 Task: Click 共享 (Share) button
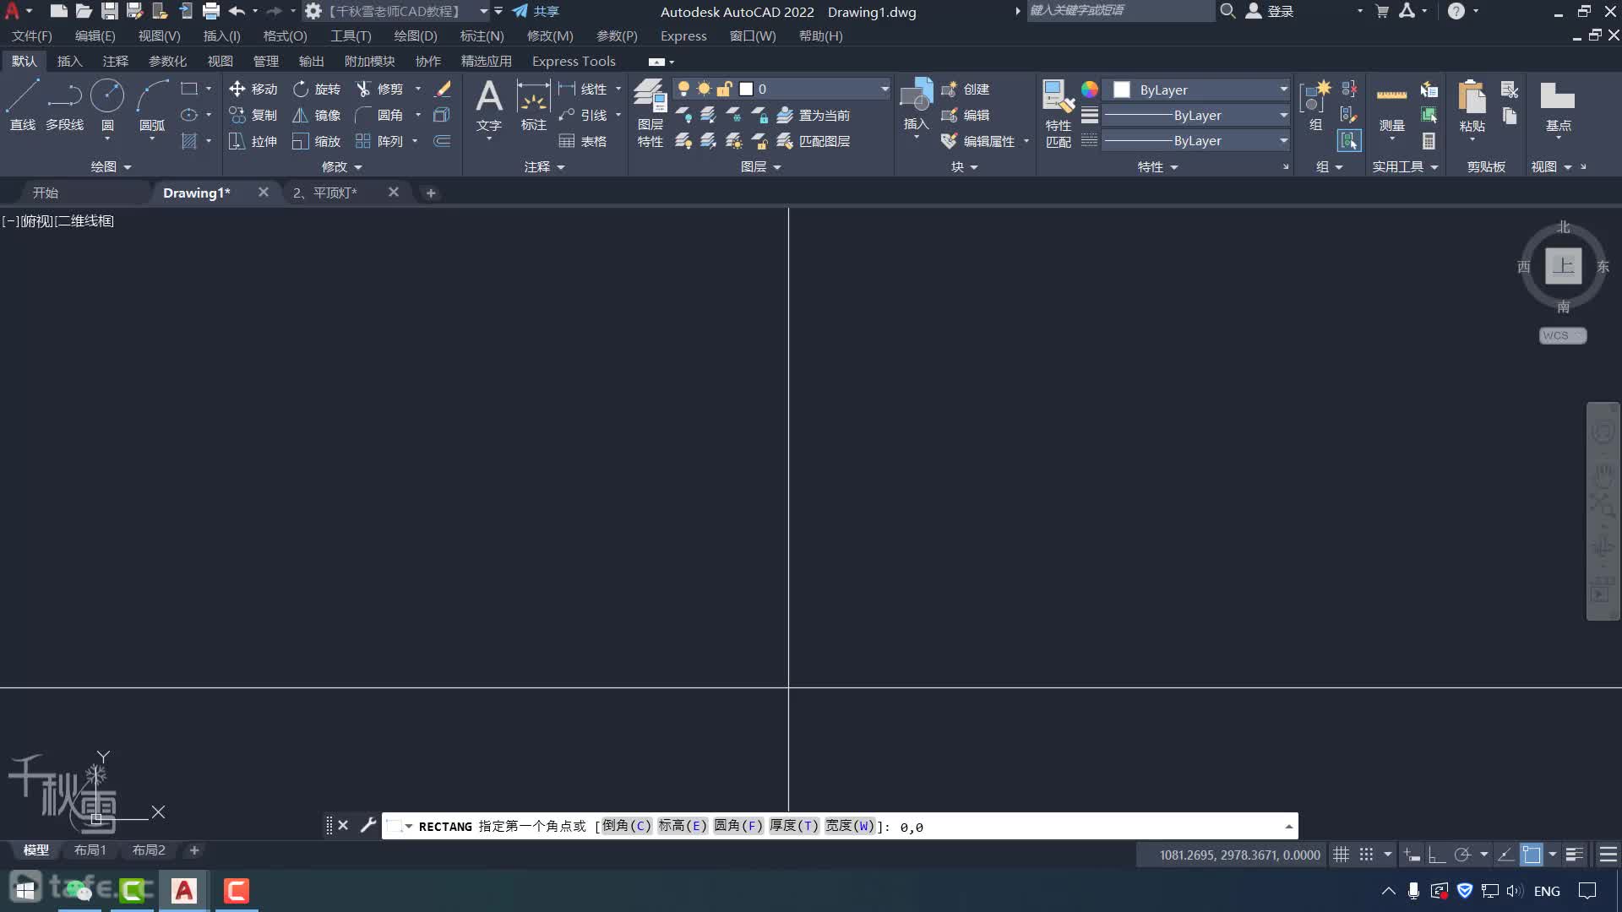tap(536, 11)
